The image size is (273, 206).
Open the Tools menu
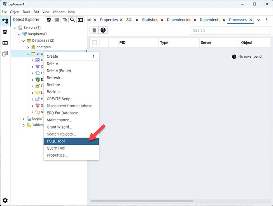pyautogui.click(x=26, y=12)
